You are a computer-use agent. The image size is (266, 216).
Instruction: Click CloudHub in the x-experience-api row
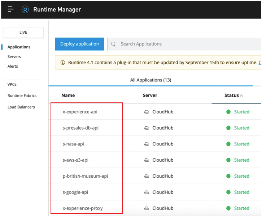(163, 112)
